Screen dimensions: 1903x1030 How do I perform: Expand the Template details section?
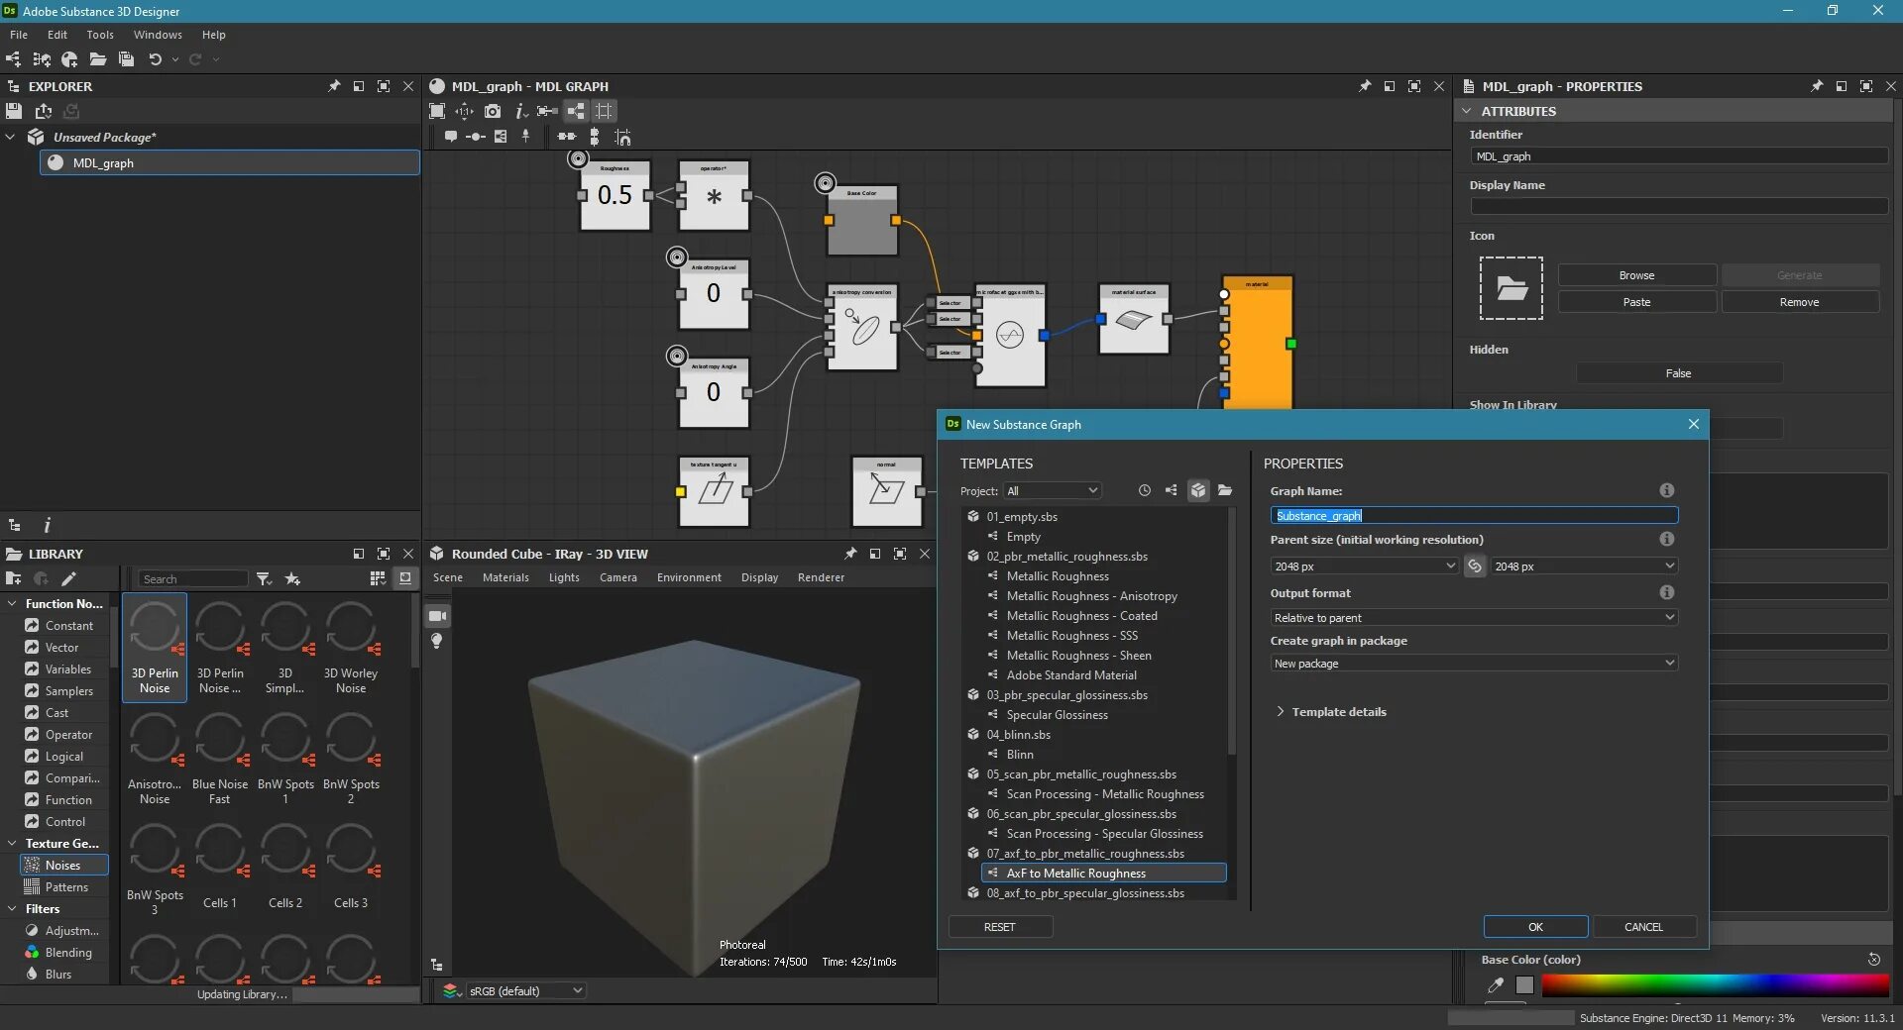[1330, 712]
